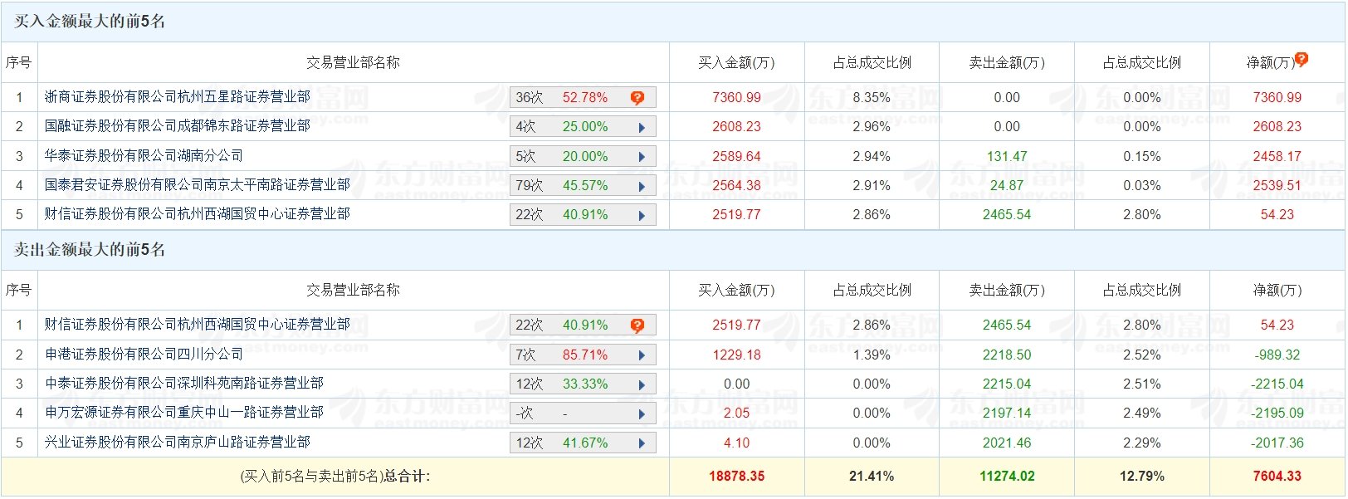Viewport: 1348px width, 499px height.
Task: Open 华泰证券股份有限公司湖南分公司 link
Action: tap(144, 156)
